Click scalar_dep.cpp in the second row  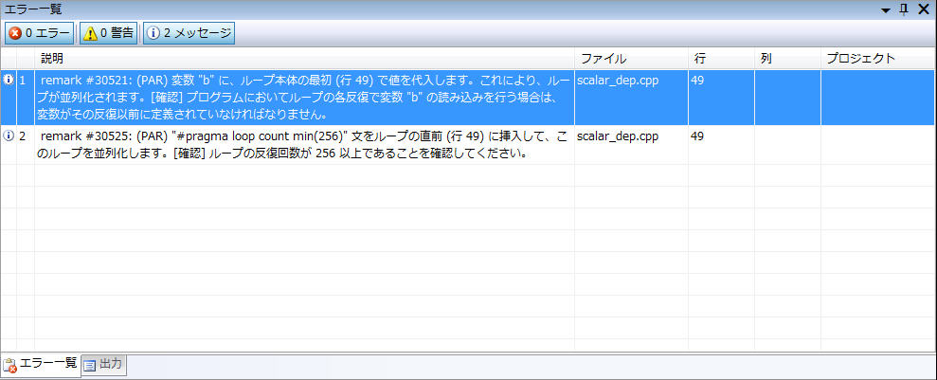[617, 136]
